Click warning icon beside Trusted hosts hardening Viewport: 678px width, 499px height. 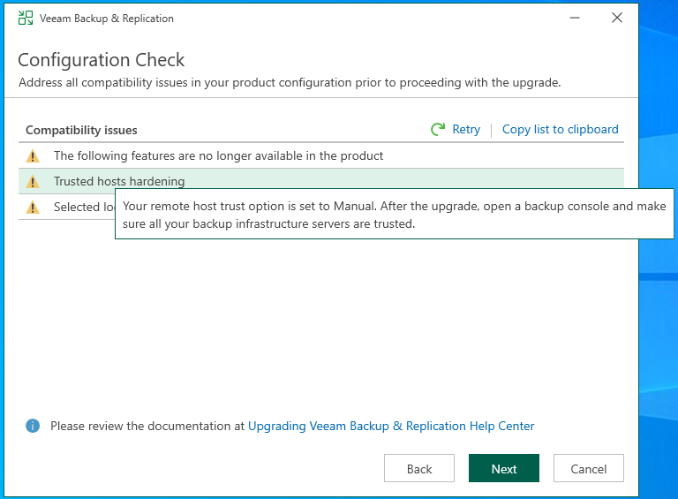(x=33, y=182)
